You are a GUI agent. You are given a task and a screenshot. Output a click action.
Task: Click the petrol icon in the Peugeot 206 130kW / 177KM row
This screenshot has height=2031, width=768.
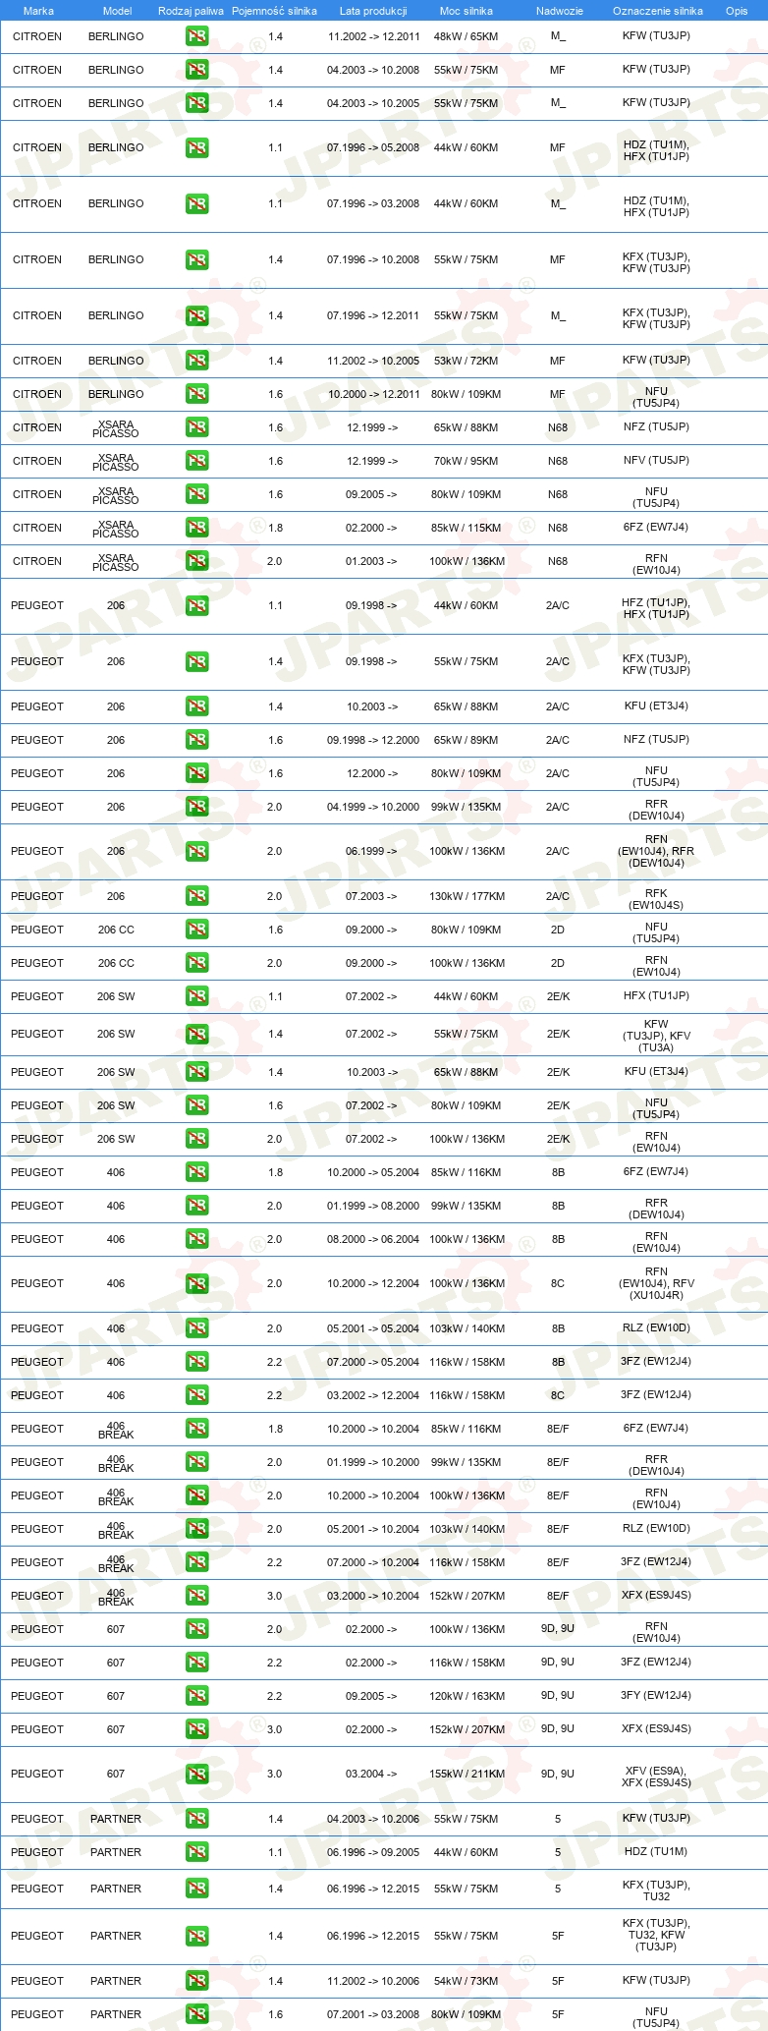tap(196, 896)
